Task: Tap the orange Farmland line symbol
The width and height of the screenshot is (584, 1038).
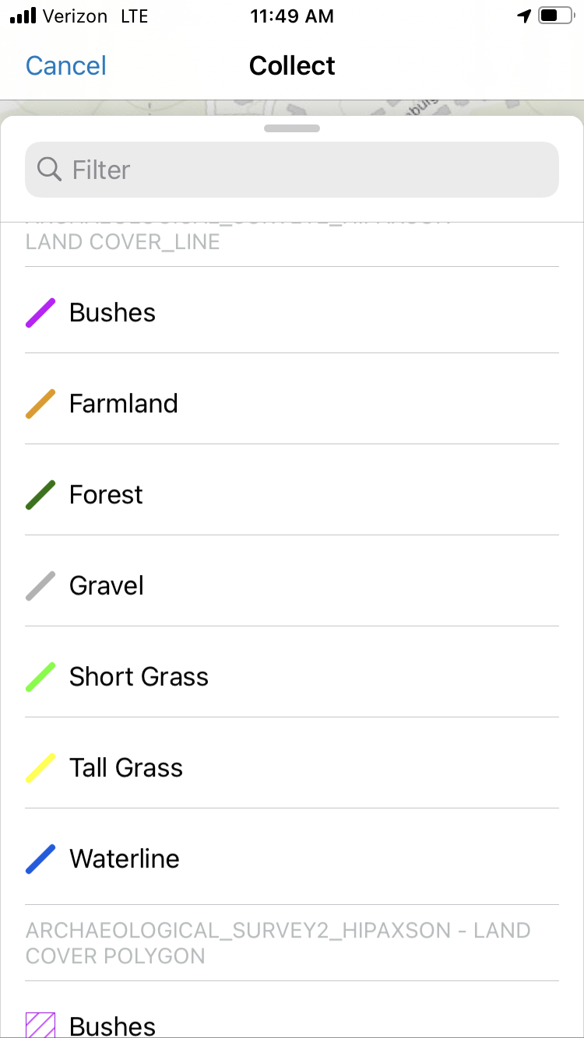Action: tap(40, 404)
